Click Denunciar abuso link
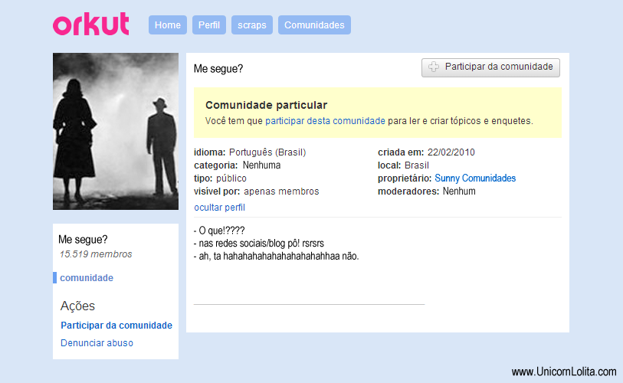 pos(97,343)
